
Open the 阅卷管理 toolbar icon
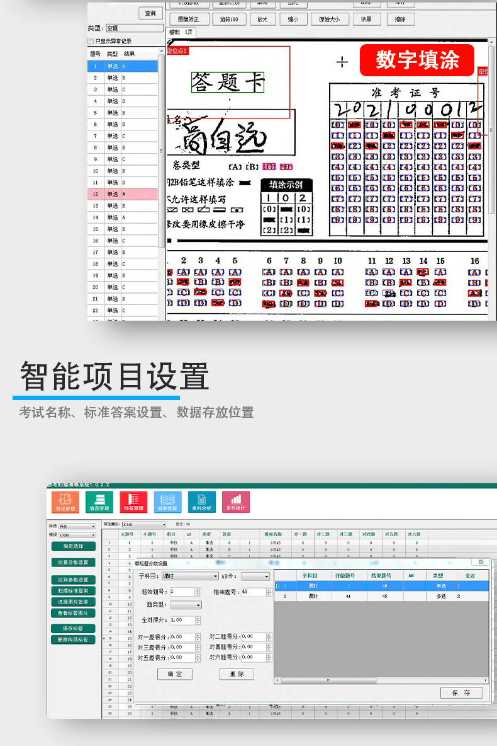[x=167, y=502]
